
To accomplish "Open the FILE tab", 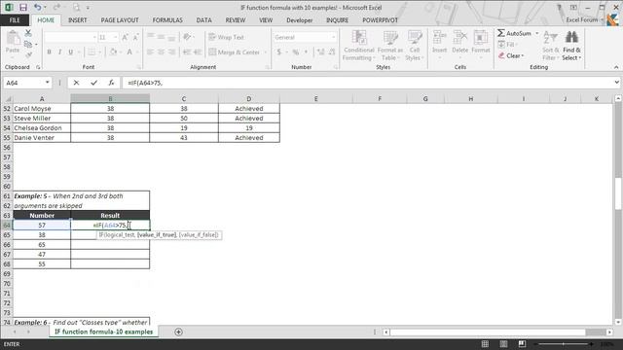I will tap(15, 20).
